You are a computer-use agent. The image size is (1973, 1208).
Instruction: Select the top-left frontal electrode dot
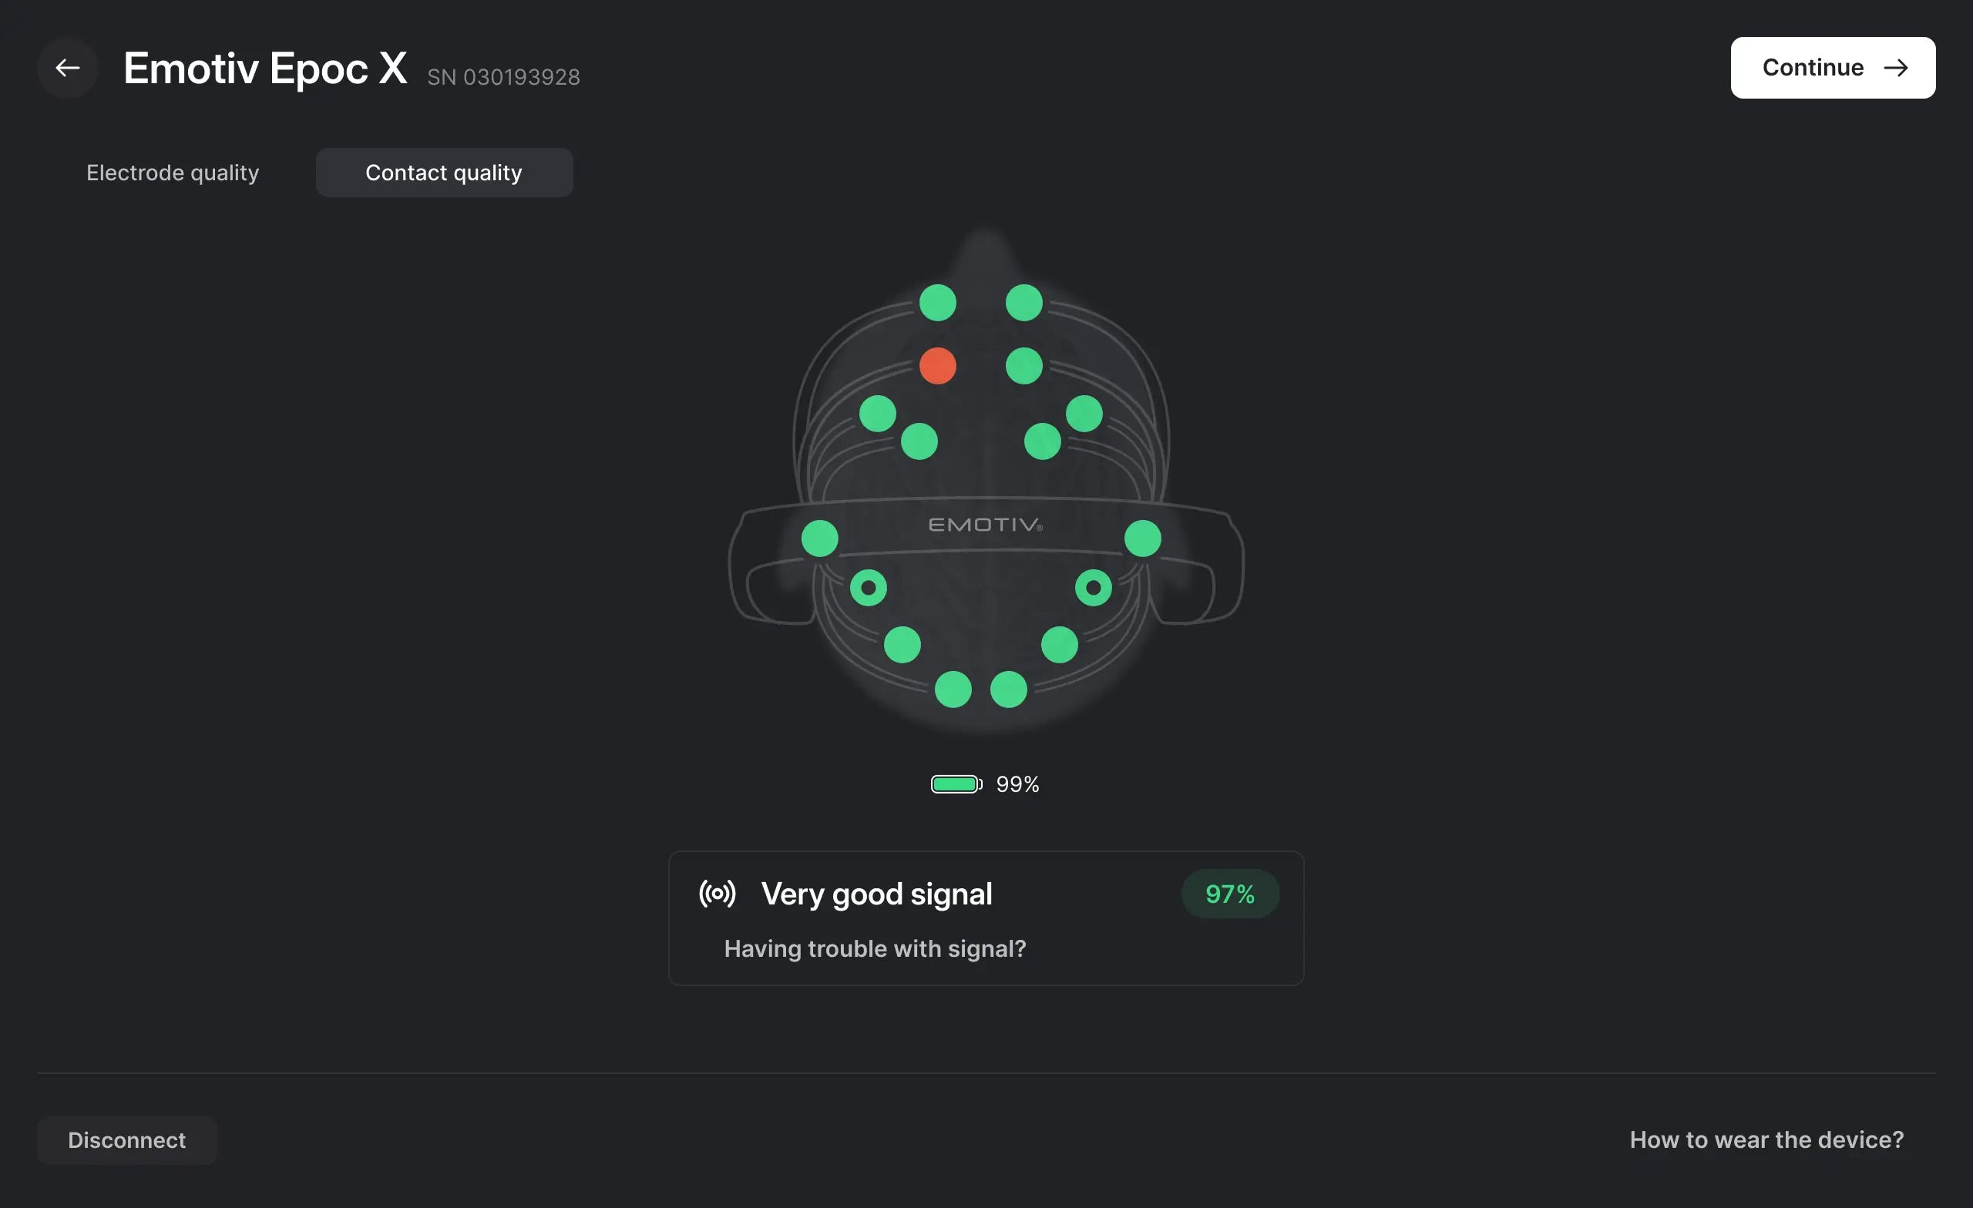[x=938, y=303]
